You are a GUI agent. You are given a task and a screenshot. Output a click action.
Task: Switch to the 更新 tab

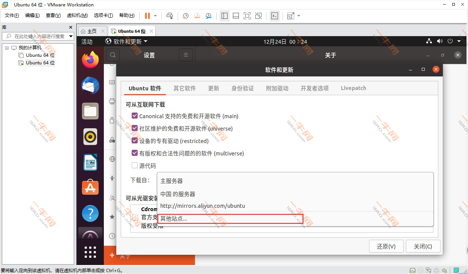[213, 88]
